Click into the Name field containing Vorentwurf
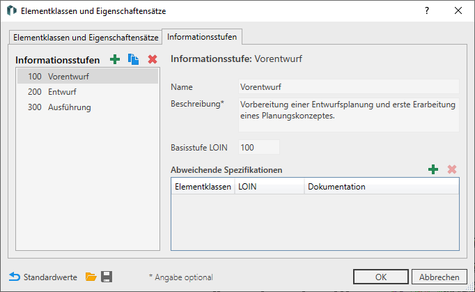The width and height of the screenshot is (475, 292). pos(349,86)
